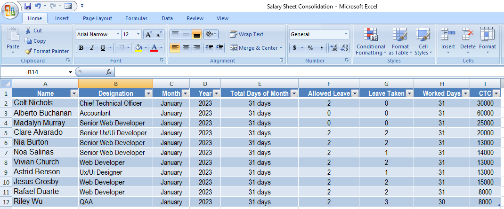Viewport: 504px width, 209px height.
Task: Open the Designation column filter dropdown
Action: pyautogui.click(x=148, y=93)
